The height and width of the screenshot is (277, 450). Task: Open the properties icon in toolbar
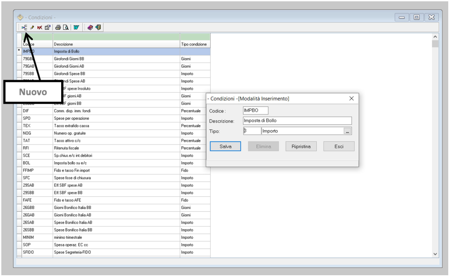click(x=47, y=28)
